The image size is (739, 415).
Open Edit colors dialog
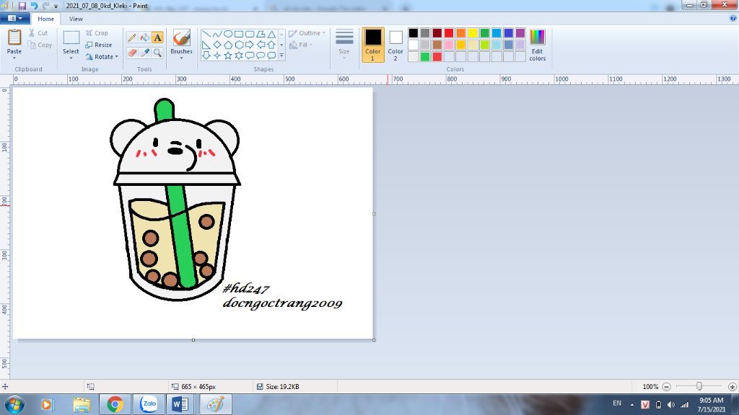[x=537, y=44]
